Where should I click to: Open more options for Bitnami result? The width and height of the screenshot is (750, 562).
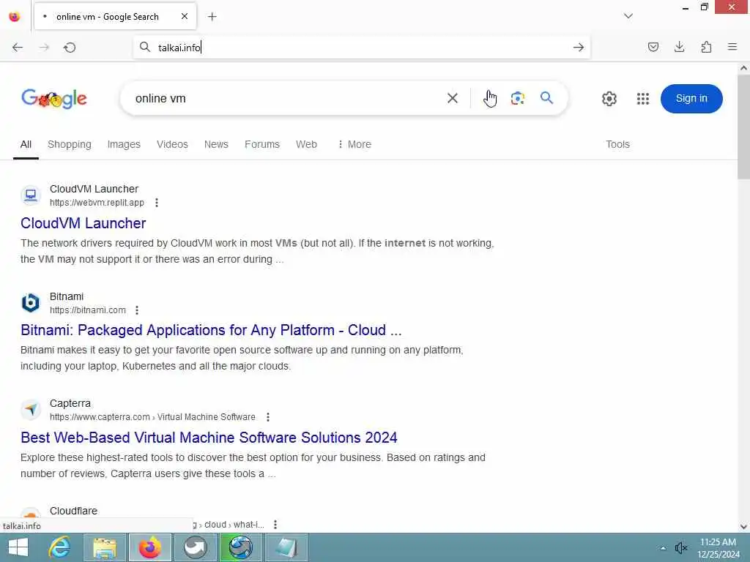pos(137,310)
